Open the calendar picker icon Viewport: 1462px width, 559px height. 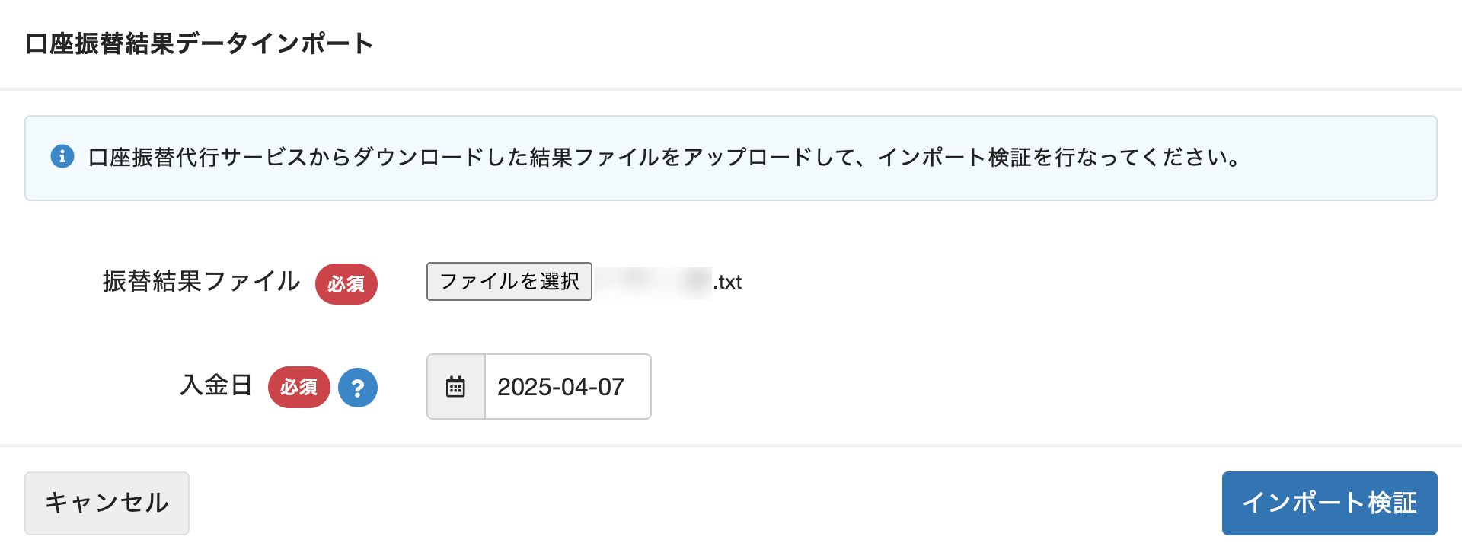pyautogui.click(x=455, y=387)
